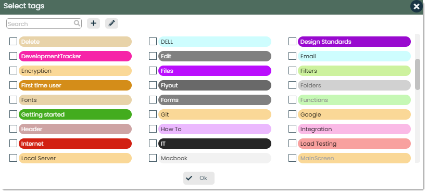
Task: Select the Files tag checkbox
Action: (x=153, y=71)
